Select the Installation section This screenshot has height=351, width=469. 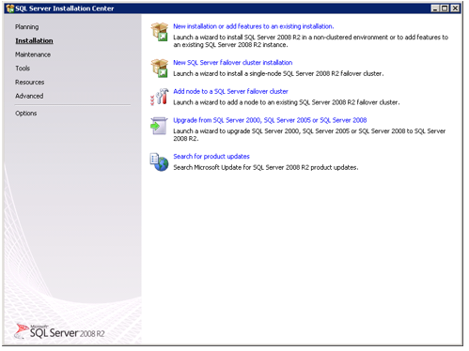(x=34, y=40)
